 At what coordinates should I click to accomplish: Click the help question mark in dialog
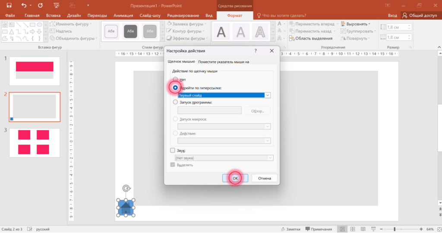pyautogui.click(x=256, y=51)
